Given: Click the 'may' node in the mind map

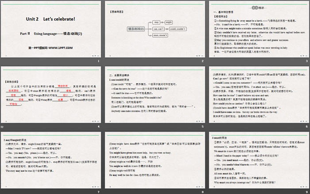Looking at the screenshot, I should pos(156,22).
